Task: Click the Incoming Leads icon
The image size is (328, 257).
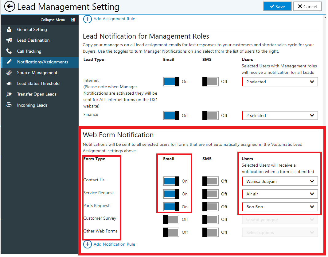Action: point(9,105)
